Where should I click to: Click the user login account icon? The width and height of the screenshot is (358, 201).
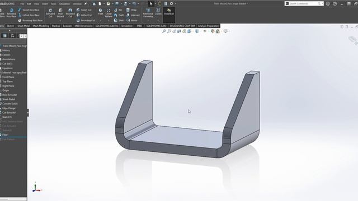click(328, 4)
